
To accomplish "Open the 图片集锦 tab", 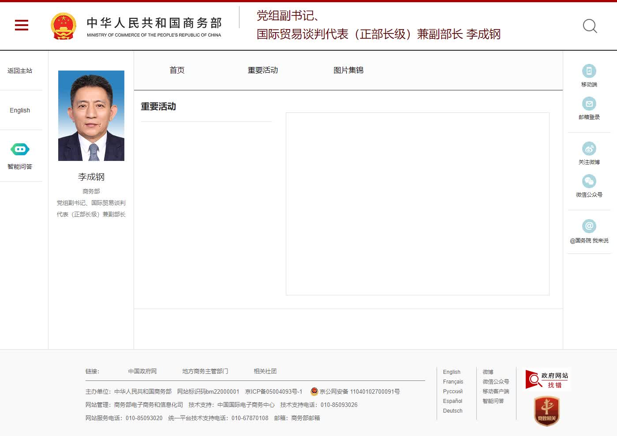I will (348, 71).
